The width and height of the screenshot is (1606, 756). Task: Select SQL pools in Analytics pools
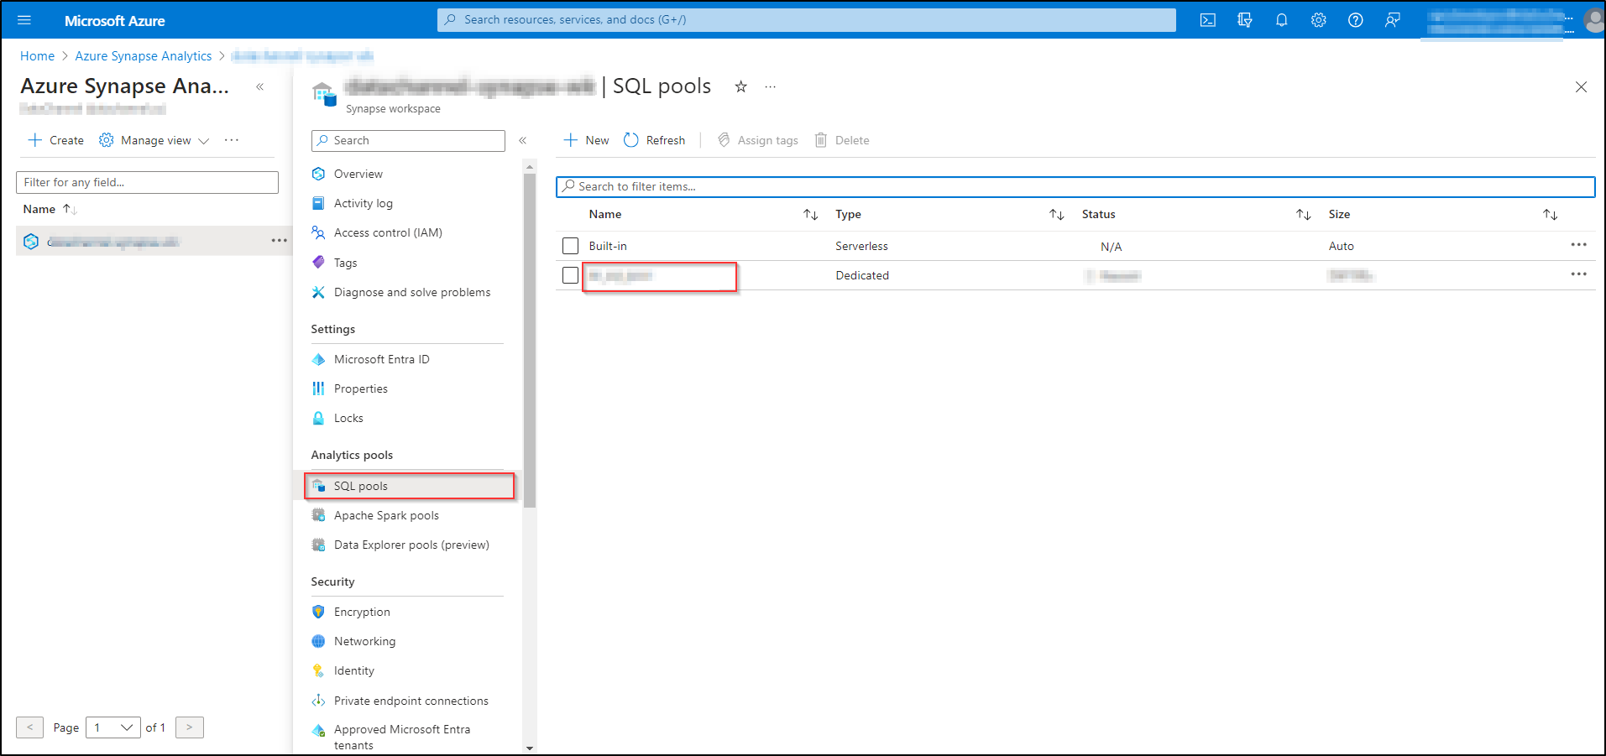[410, 486]
